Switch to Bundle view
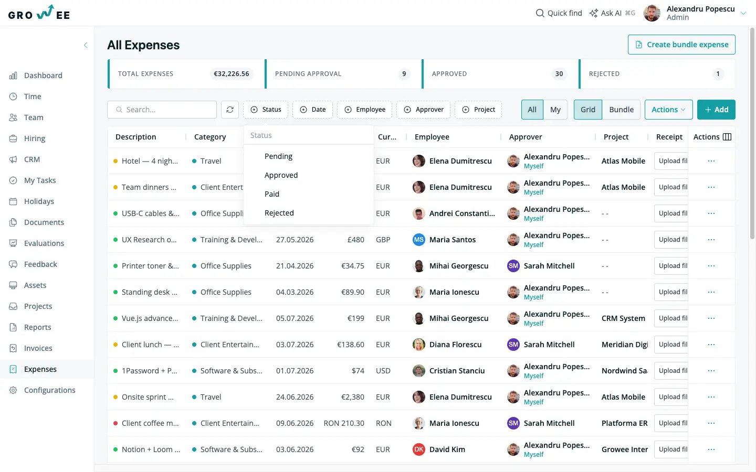 click(622, 110)
